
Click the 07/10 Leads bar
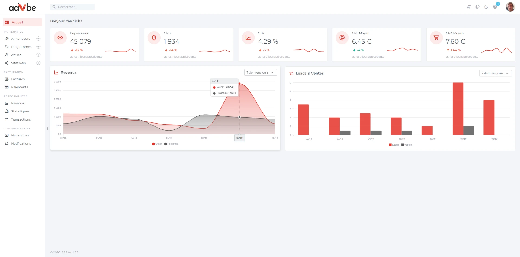click(458, 109)
